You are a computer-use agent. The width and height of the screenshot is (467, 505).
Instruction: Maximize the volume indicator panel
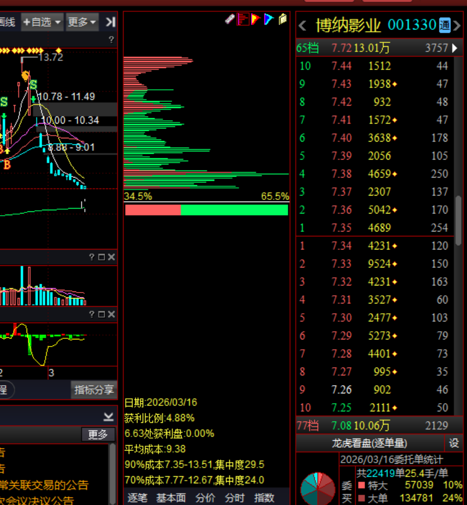[101, 257]
